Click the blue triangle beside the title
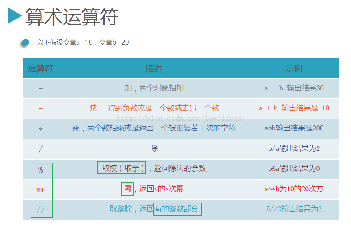This screenshot has width=351, height=228. pos(15,15)
